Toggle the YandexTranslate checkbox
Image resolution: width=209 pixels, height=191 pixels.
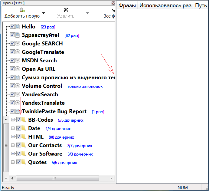point(12,103)
